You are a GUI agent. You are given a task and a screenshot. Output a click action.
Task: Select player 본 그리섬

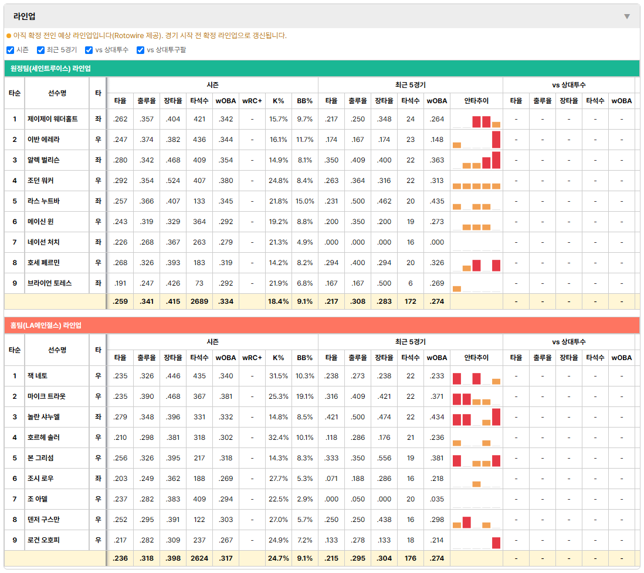click(x=40, y=458)
